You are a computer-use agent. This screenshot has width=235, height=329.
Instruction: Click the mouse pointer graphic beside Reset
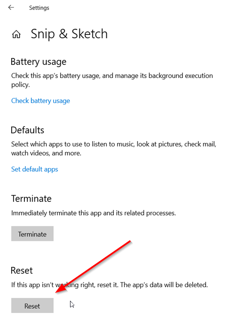click(72, 305)
